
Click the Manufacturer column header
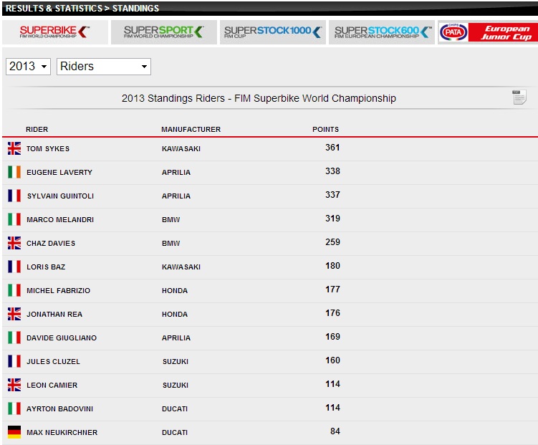tap(191, 130)
